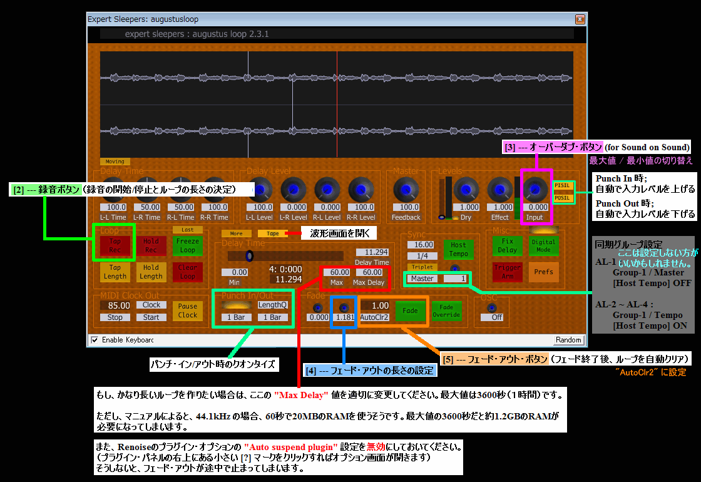This screenshot has width=701, height=482.
Task: Click the Delay Time value 11.294
Action: point(372,252)
